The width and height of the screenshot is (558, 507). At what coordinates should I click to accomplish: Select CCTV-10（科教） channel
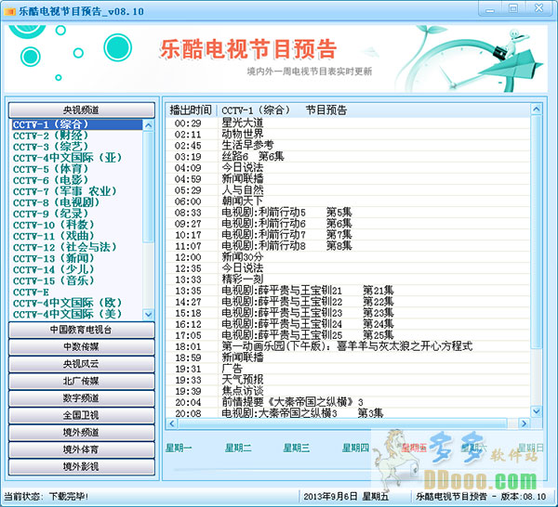pos(77,226)
